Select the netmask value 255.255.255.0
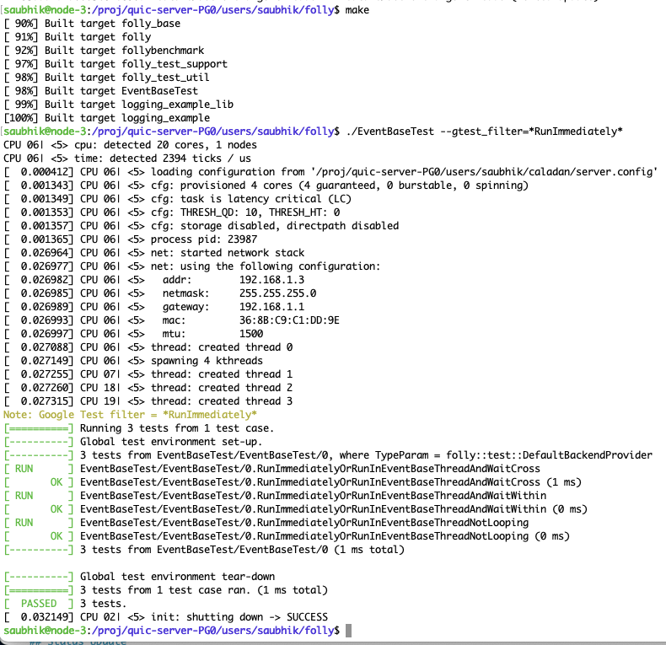This screenshot has height=645, width=666. [278, 293]
